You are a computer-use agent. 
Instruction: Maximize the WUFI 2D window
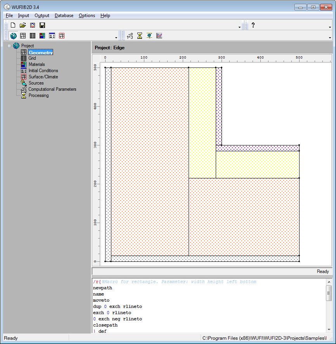coord(313,7)
